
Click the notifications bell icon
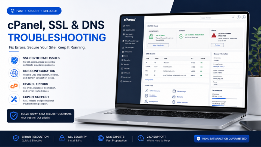click(x=239, y=17)
